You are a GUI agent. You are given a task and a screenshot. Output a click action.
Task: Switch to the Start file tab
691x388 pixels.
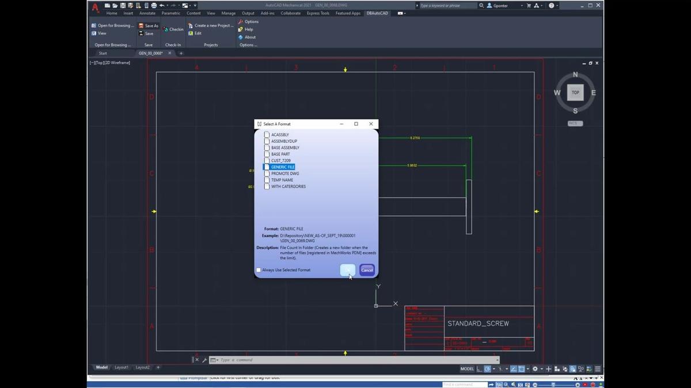point(102,53)
